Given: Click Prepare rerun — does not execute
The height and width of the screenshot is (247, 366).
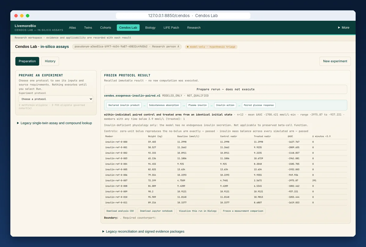Looking at the screenshot, I should tap(225, 89).
